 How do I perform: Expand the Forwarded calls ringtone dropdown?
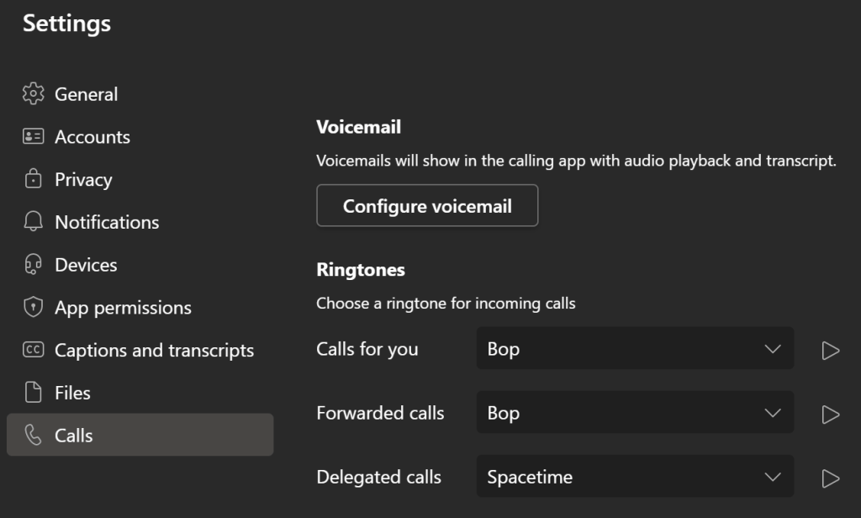tap(635, 413)
